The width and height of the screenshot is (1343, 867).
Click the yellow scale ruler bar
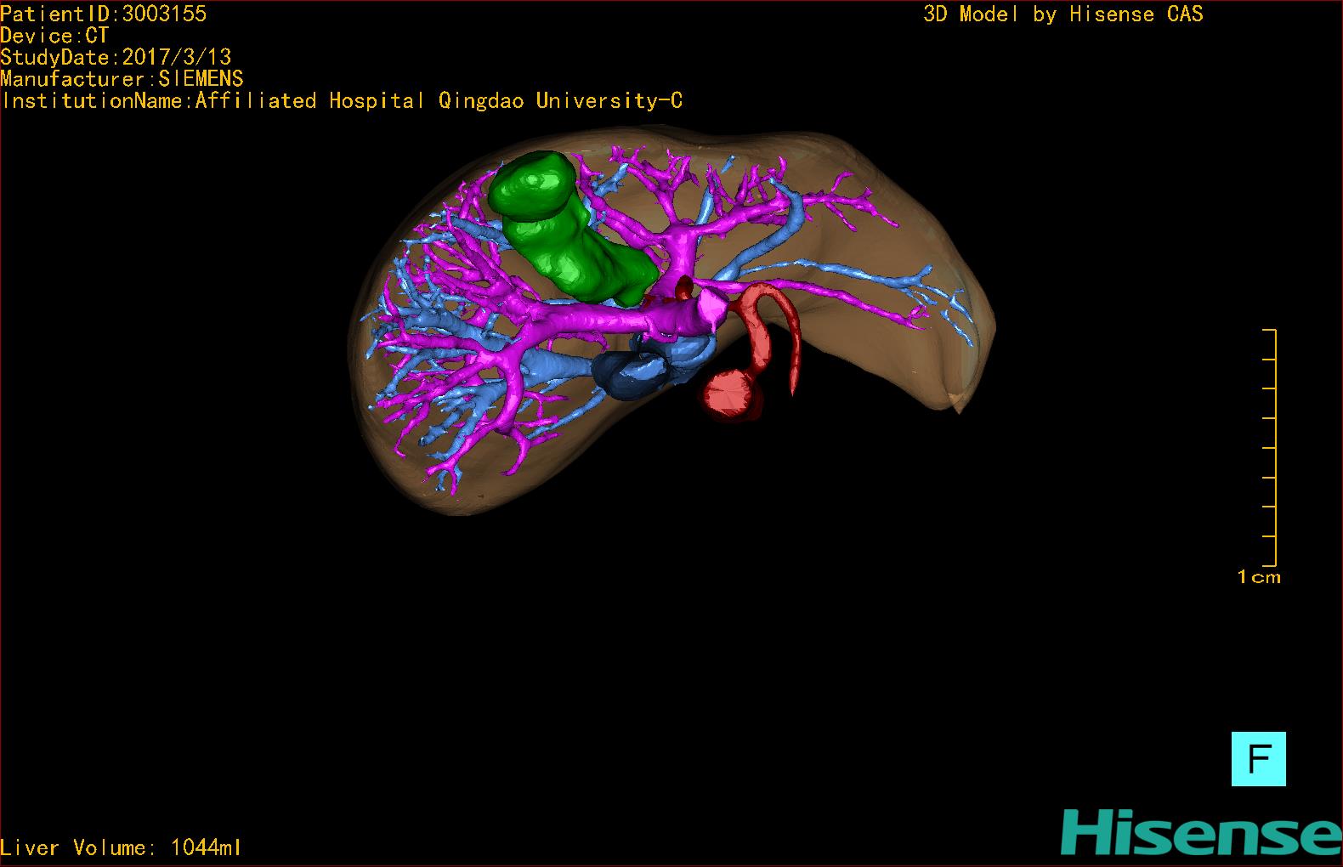point(1270,447)
